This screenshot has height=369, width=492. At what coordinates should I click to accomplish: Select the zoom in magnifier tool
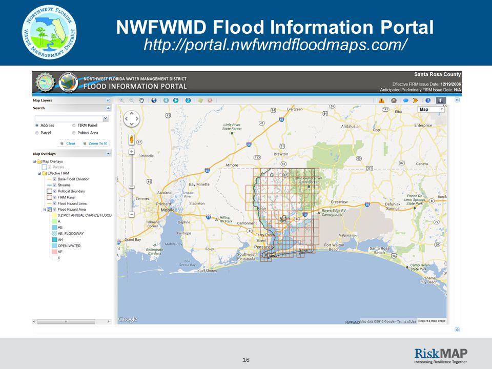click(x=122, y=100)
